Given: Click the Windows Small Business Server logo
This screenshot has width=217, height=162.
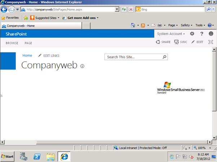Looking at the screenshot, I should tap(181, 87).
